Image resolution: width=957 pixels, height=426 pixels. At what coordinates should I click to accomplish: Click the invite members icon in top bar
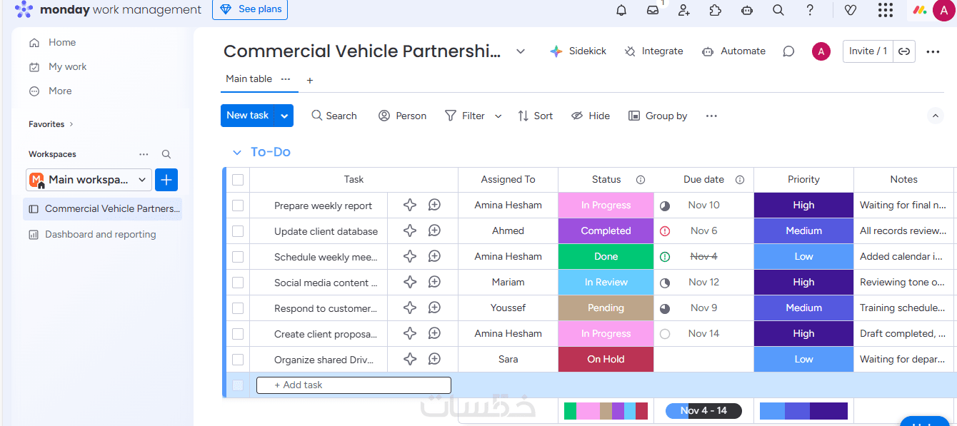pos(684,10)
